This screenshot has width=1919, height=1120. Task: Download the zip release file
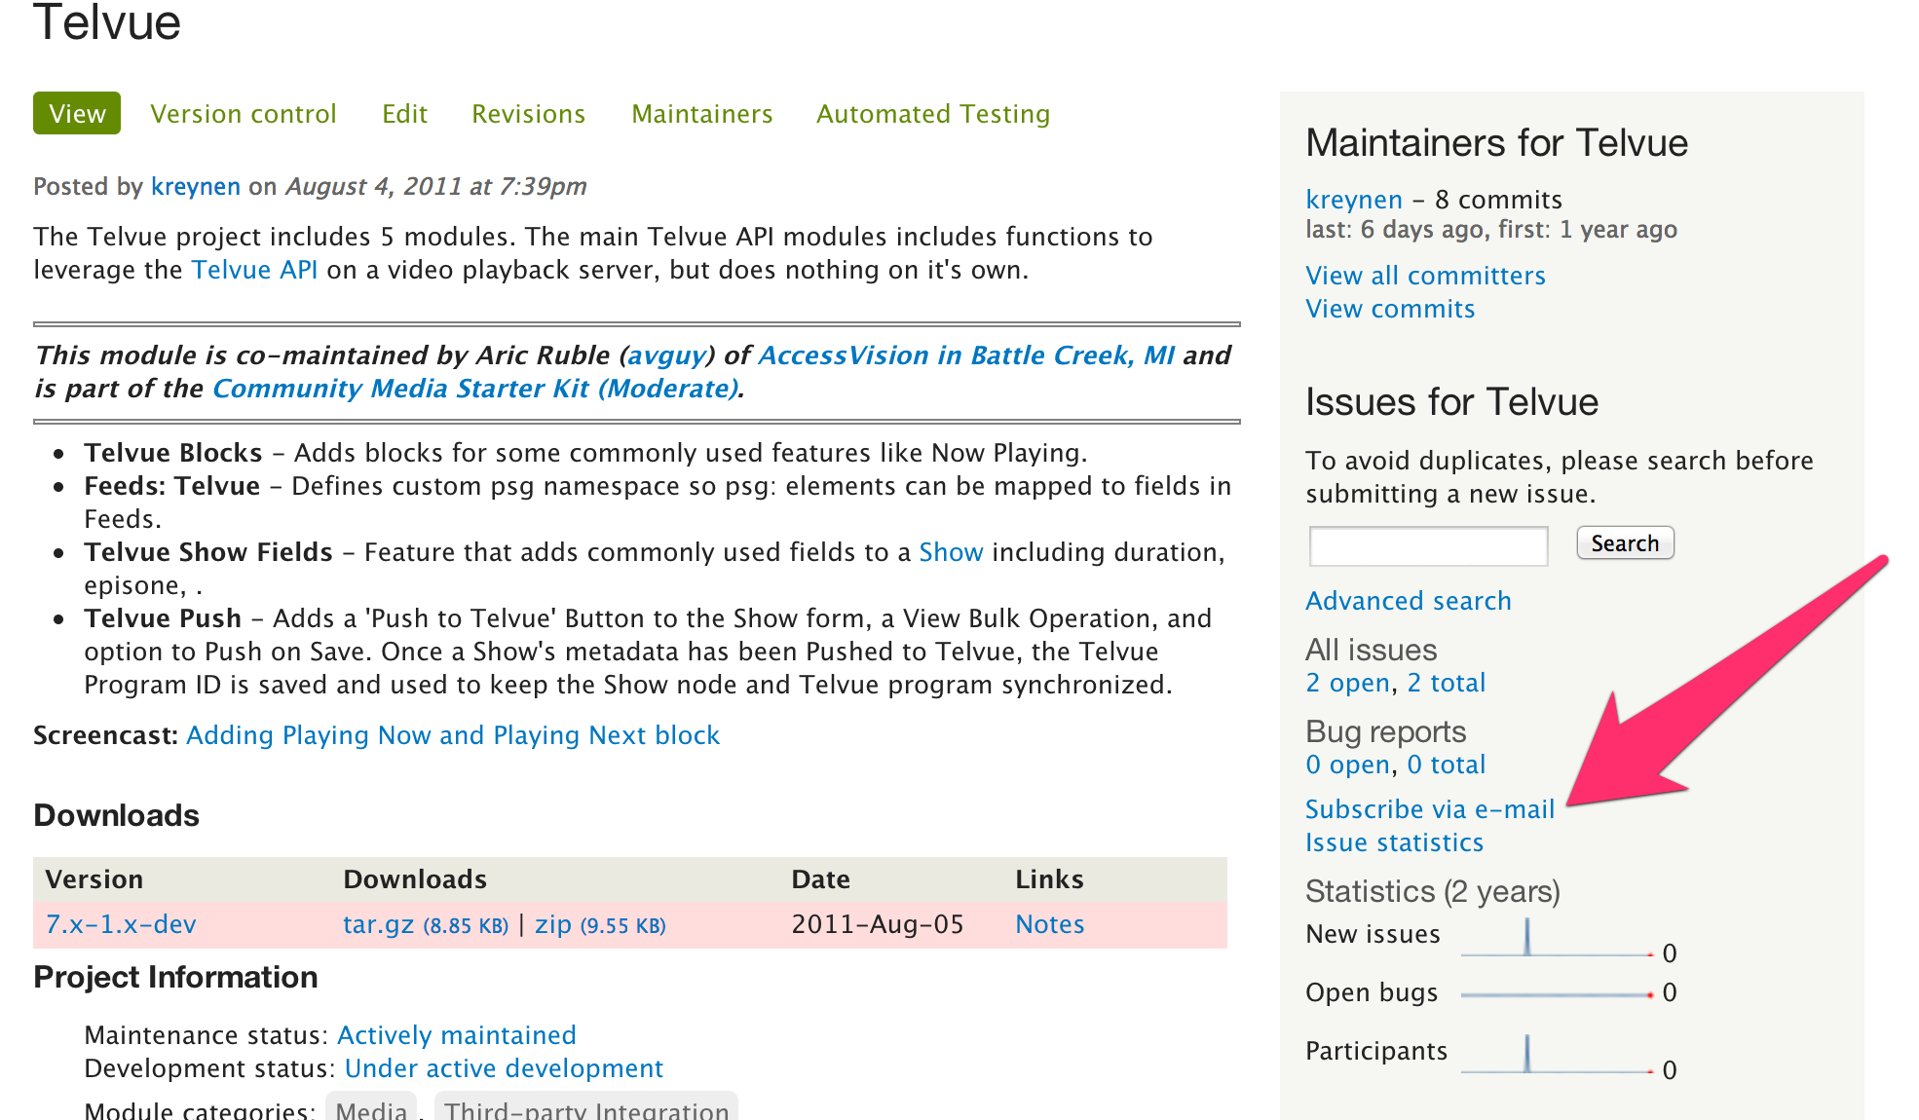click(x=552, y=924)
